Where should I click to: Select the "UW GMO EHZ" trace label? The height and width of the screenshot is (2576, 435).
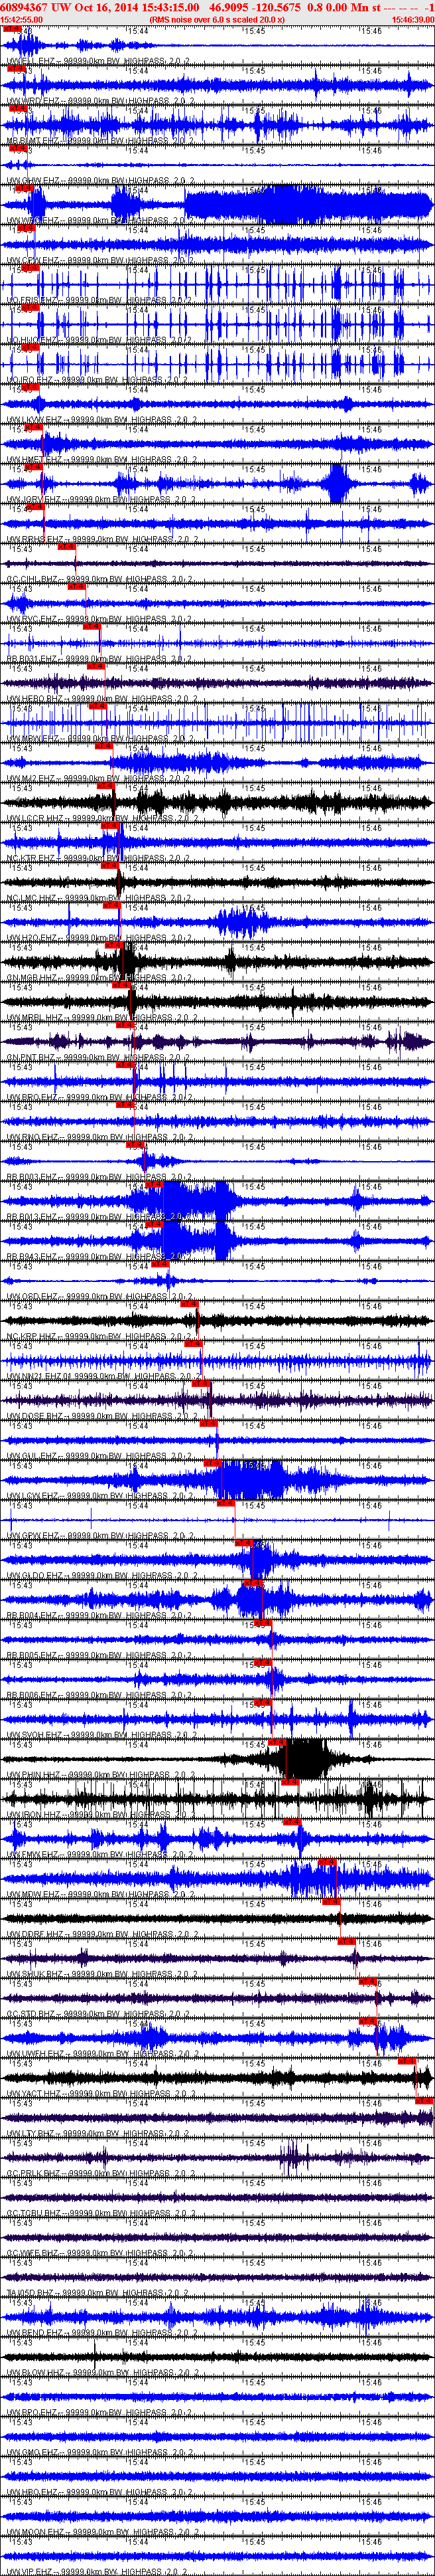[x=101, y=2453]
